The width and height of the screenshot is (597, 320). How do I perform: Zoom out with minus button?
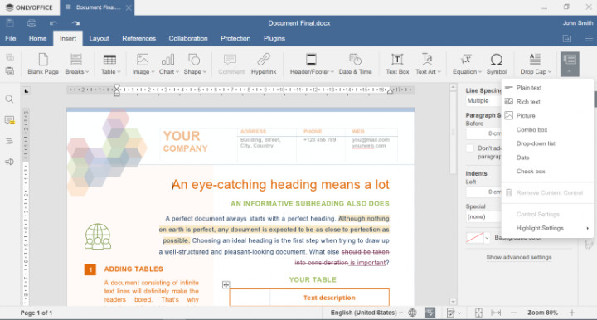513,313
